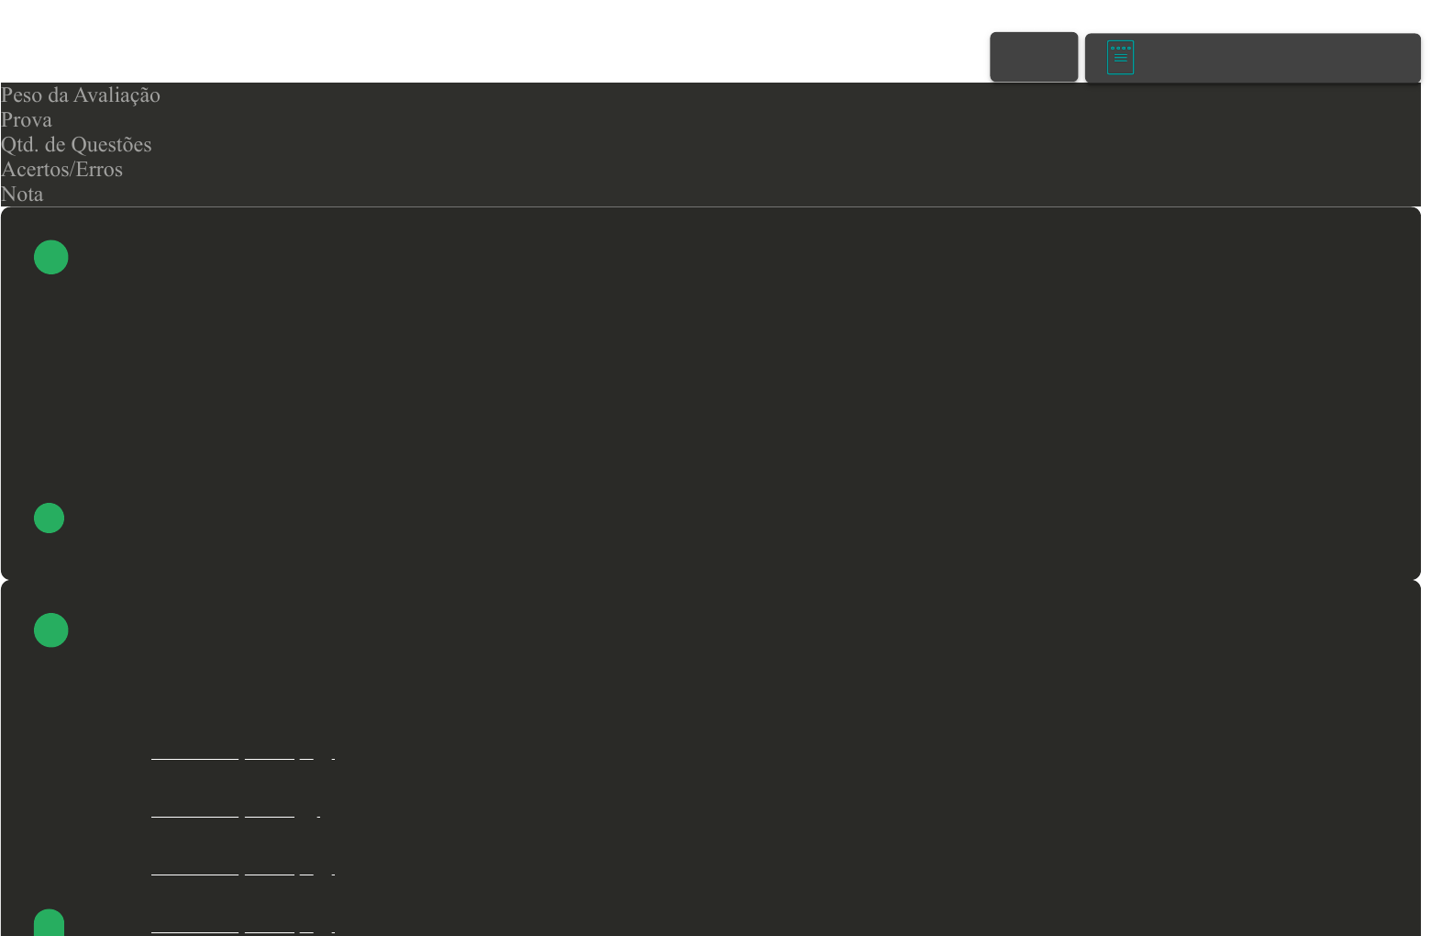Screen dimensions: 1431x936
Task: Click the empty middle of the first card
Action: click(x=711, y=385)
